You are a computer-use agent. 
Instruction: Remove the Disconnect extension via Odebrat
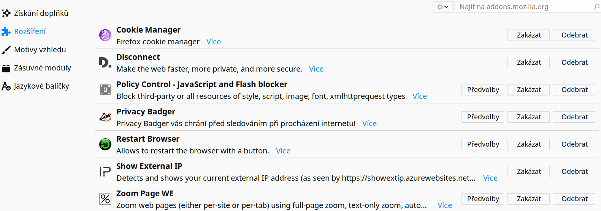click(x=574, y=63)
